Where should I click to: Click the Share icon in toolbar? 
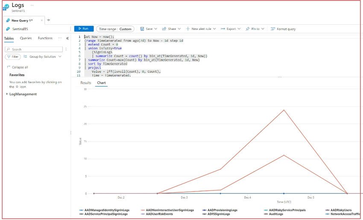tap(164, 29)
